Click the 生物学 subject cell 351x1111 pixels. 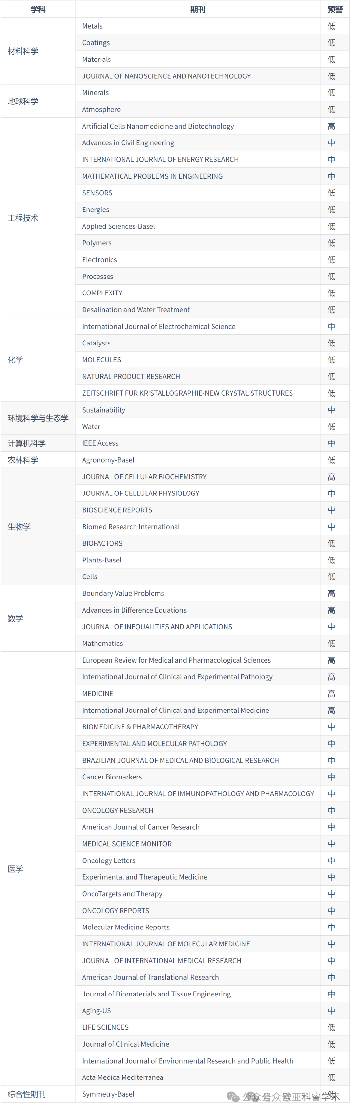pos(38,527)
